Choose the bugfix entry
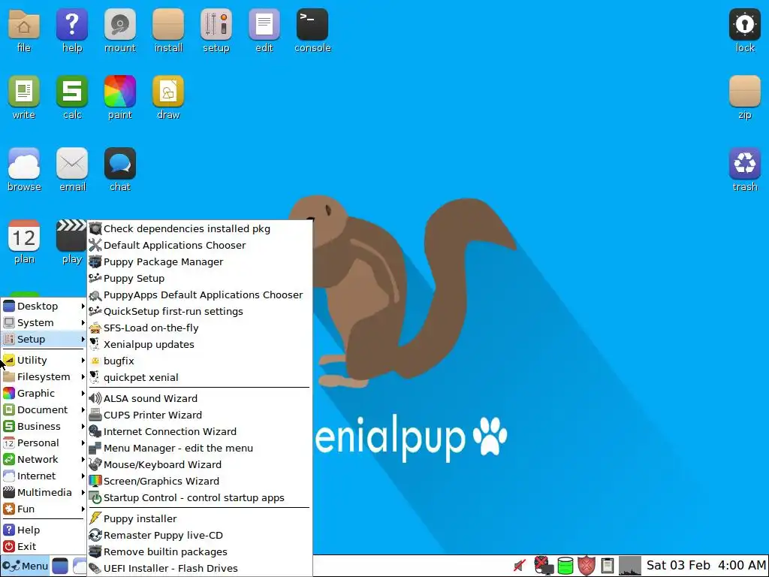Screen dimensions: 769x577 tap(200, 361)
